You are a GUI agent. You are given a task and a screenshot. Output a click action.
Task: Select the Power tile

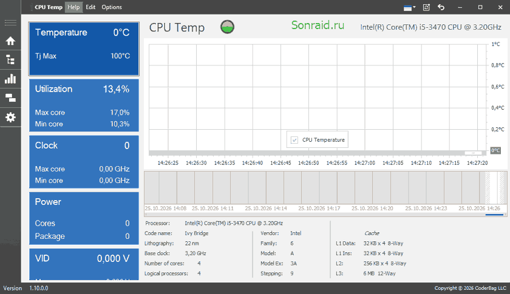click(84, 218)
